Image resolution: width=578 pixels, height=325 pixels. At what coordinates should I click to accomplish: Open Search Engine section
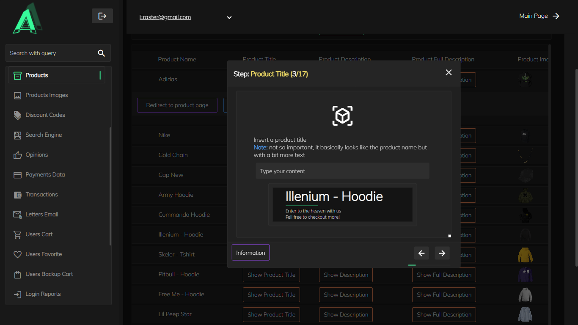[x=44, y=135]
